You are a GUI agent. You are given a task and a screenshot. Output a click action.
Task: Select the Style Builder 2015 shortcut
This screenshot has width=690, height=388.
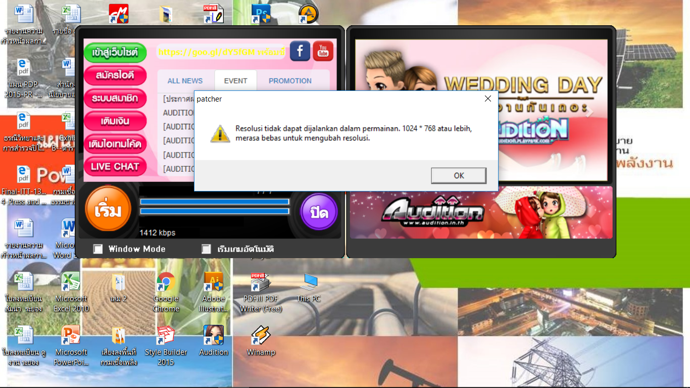tap(166, 346)
